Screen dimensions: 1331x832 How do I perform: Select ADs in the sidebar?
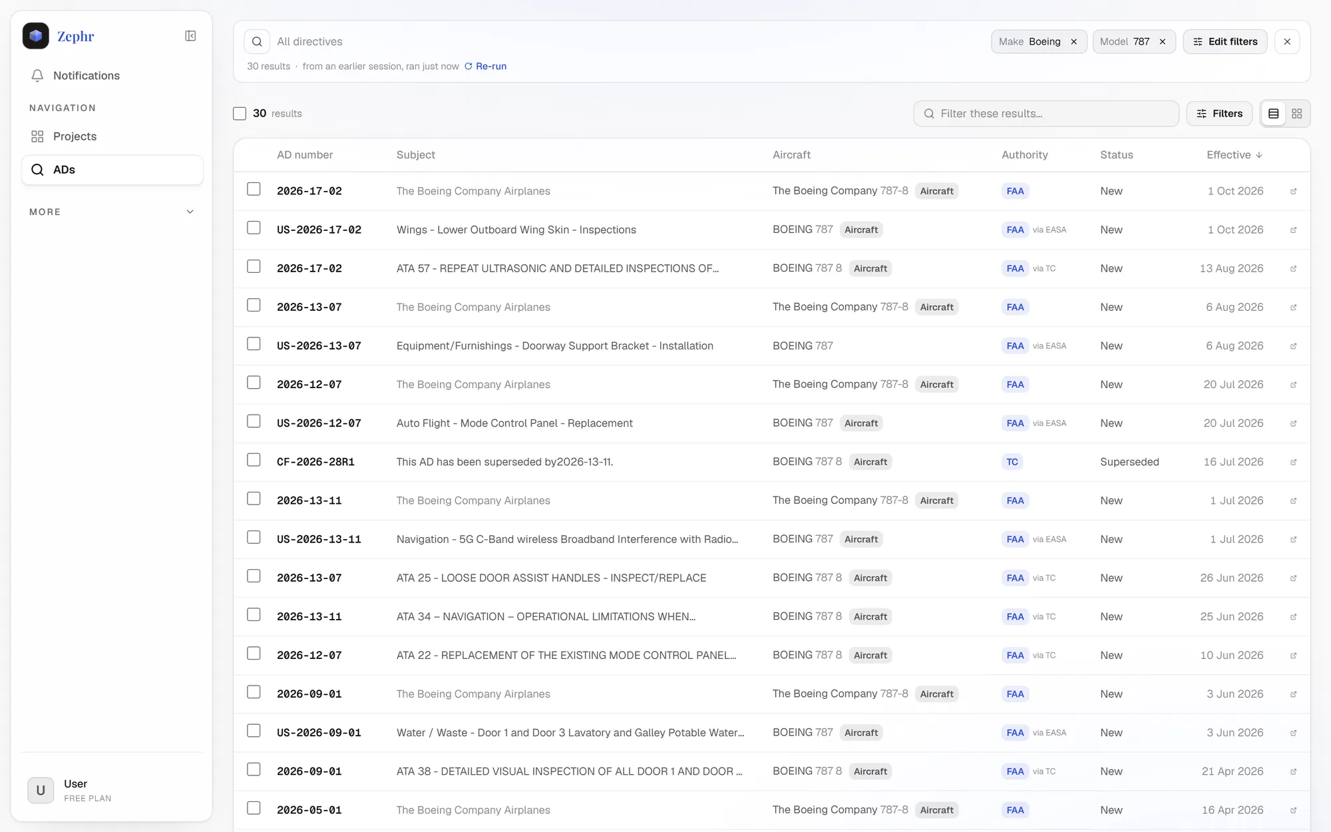pos(112,170)
